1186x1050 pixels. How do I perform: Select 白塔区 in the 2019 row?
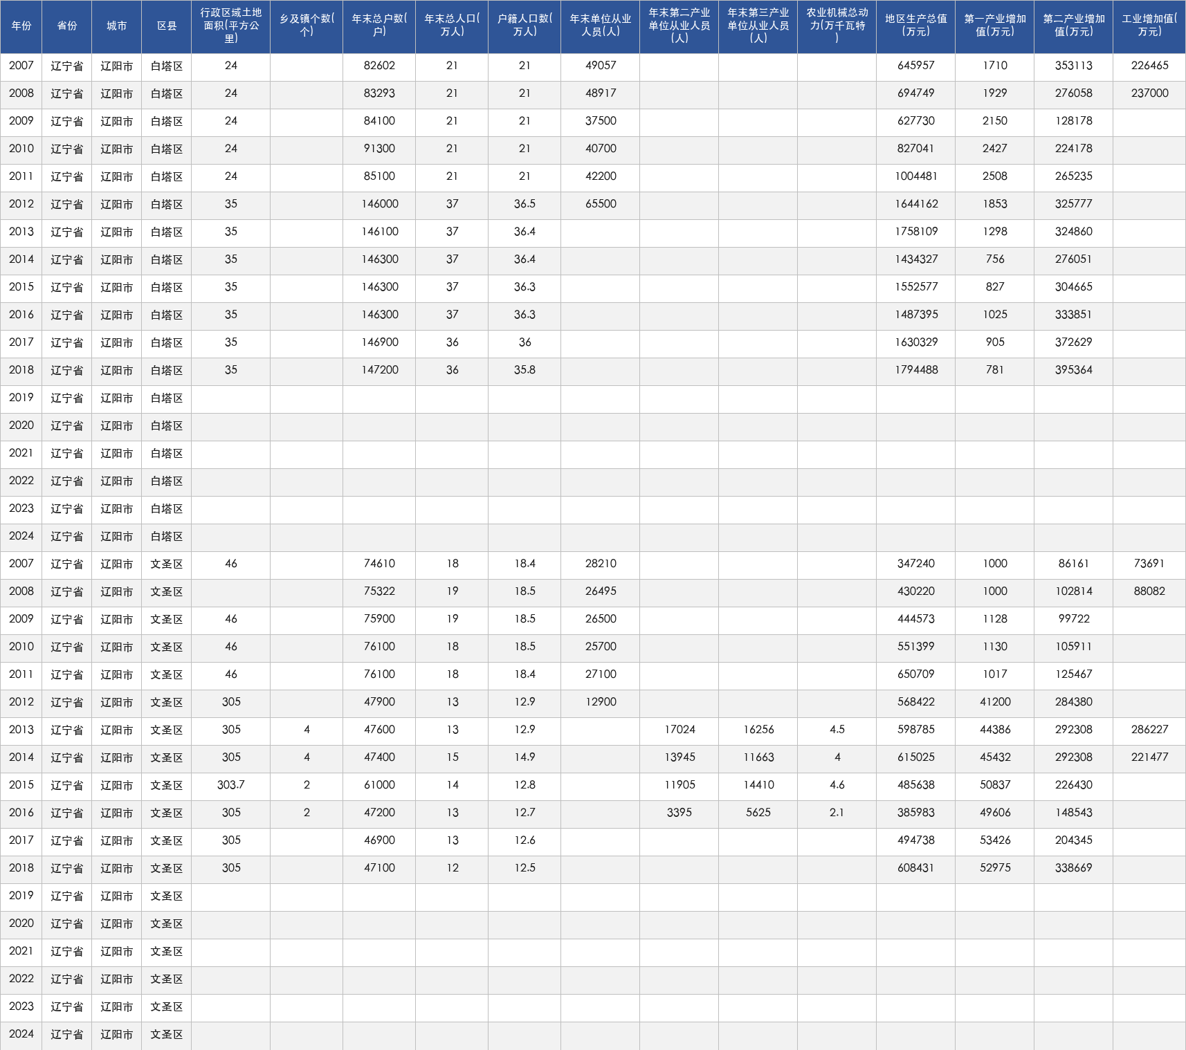pyautogui.click(x=166, y=398)
